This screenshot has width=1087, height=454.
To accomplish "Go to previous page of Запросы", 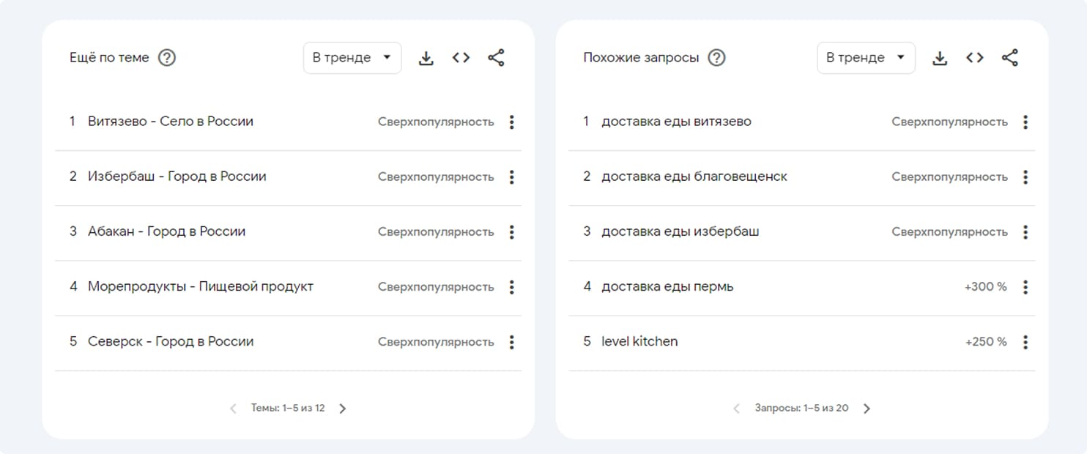I will click(737, 409).
